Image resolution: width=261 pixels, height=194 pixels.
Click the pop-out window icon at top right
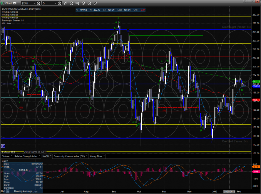[245, 1]
